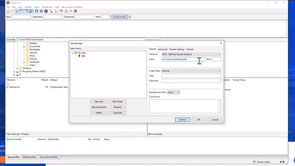
Task: Refresh file and folder lists
Action: click(x=36, y=11)
